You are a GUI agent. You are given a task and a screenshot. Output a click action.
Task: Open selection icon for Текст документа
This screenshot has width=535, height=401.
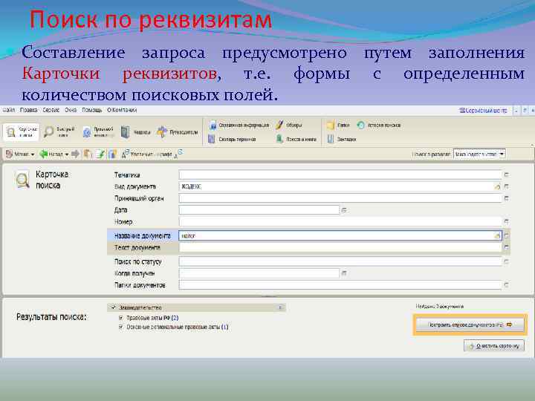pyautogui.click(x=506, y=247)
